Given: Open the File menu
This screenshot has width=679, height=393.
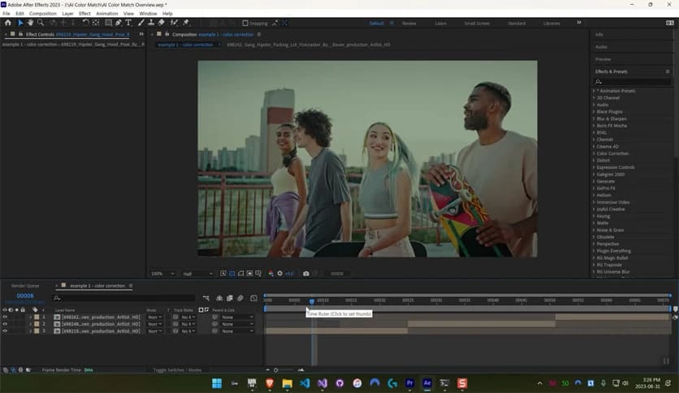Looking at the screenshot, I should click(x=6, y=14).
